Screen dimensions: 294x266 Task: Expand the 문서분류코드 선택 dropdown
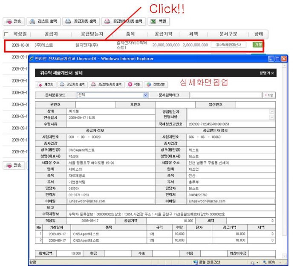coord(146,95)
